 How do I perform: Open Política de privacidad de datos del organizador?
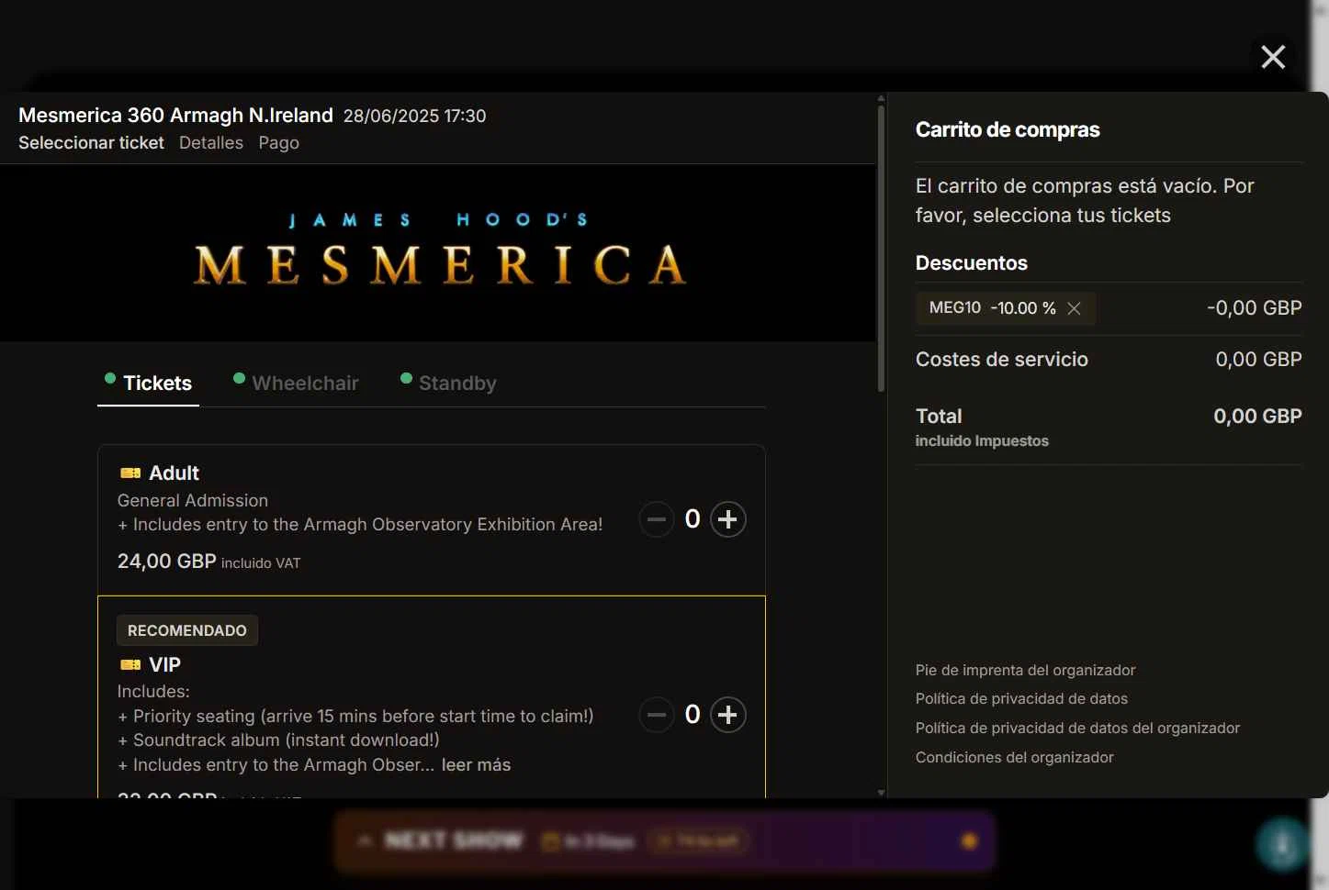click(1077, 728)
